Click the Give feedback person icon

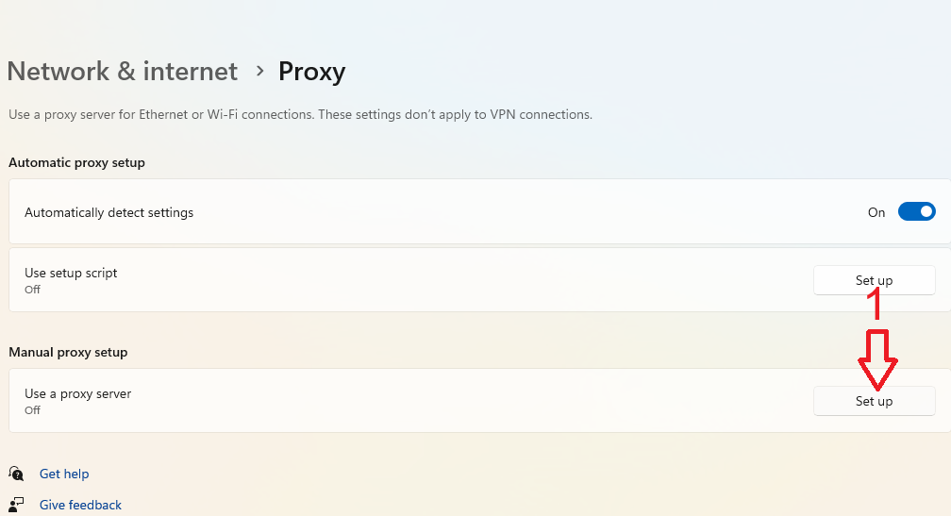click(x=16, y=504)
